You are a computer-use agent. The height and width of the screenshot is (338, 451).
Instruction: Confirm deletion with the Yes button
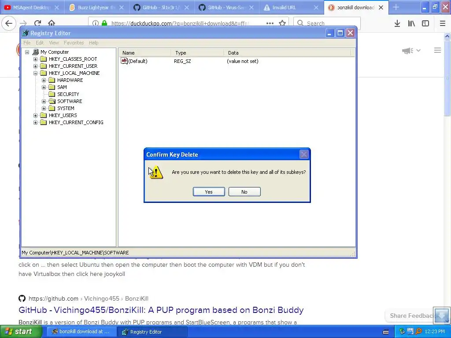tap(209, 192)
